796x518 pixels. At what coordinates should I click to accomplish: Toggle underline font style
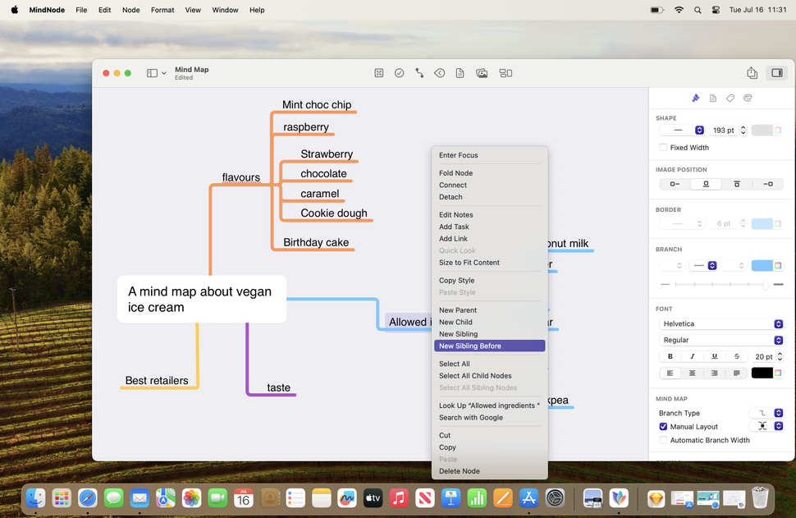pos(714,356)
